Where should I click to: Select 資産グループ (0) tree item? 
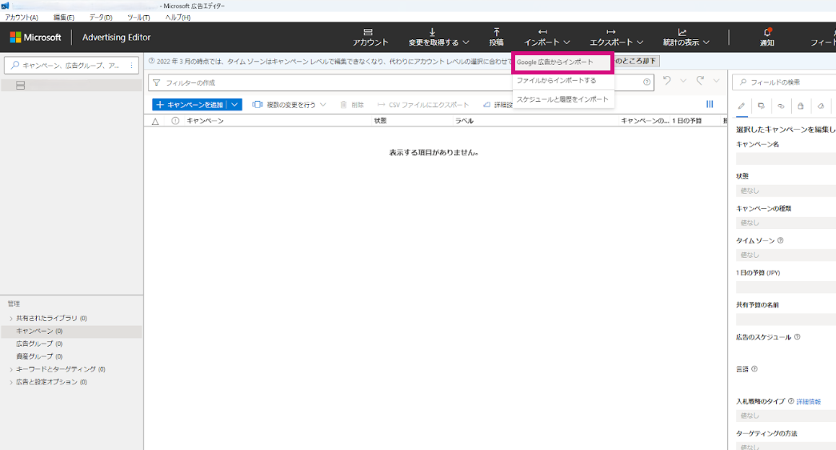tap(39, 356)
